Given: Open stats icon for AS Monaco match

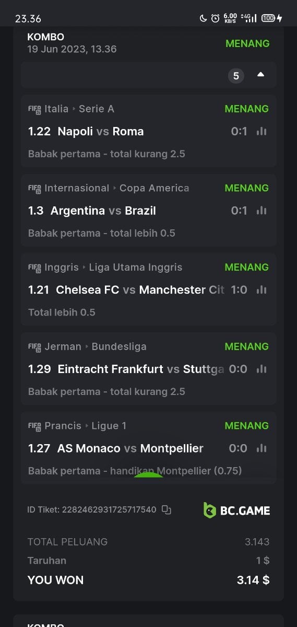Looking at the screenshot, I should click(262, 449).
